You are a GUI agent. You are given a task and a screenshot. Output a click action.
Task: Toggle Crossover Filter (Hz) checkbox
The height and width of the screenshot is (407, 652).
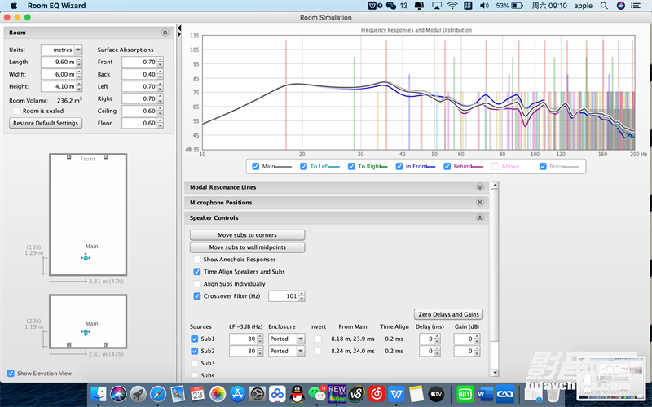197,296
